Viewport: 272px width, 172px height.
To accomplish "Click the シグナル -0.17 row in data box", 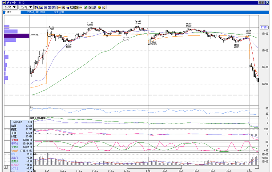I will point(22,168).
